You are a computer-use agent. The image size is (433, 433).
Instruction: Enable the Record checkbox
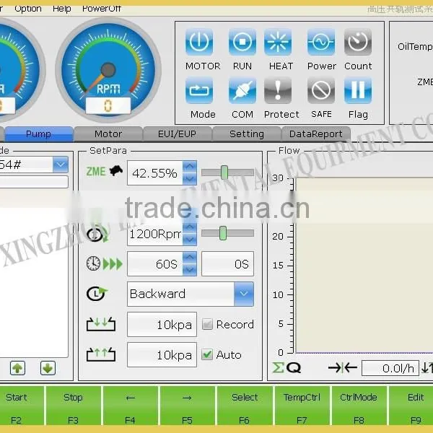(x=207, y=324)
